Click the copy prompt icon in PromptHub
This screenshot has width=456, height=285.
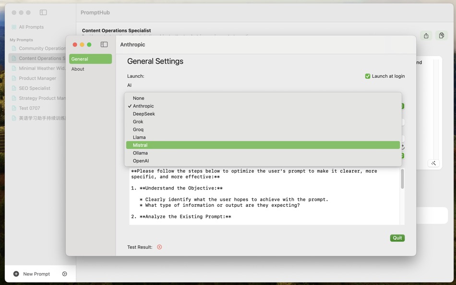(442, 36)
